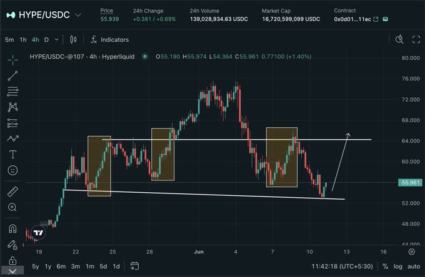The image size is (425, 277).
Task: Click the Price label in header
Action: coord(106,11)
